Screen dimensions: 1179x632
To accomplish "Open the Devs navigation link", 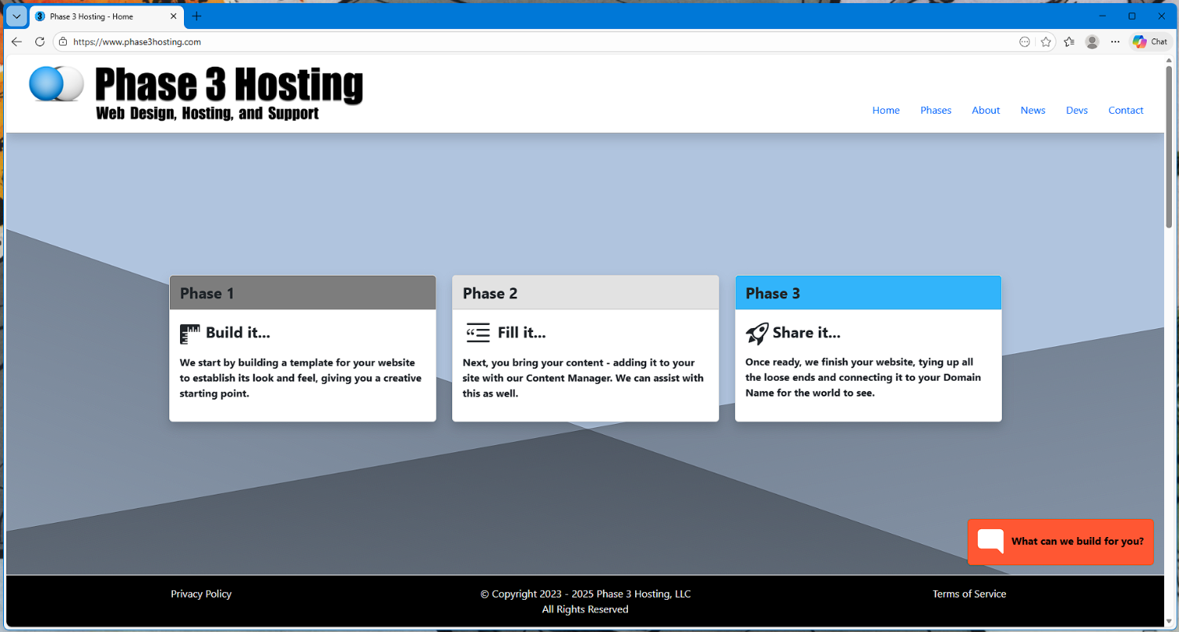I will [1077, 111].
